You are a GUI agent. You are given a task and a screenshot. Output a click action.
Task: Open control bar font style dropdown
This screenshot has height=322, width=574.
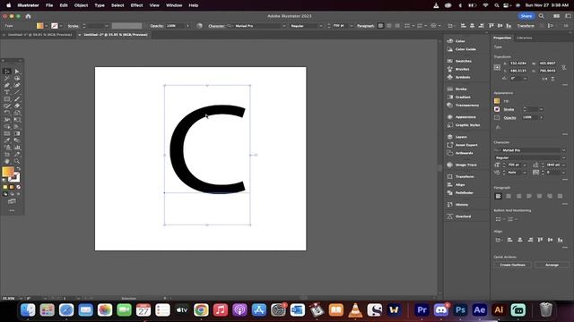click(321, 26)
